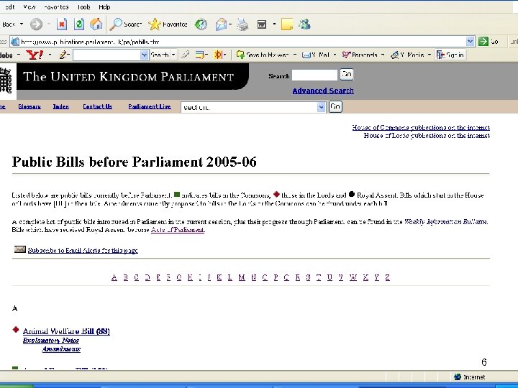Open Personals toolbar button
This screenshot has height=388, width=518.
coord(360,55)
